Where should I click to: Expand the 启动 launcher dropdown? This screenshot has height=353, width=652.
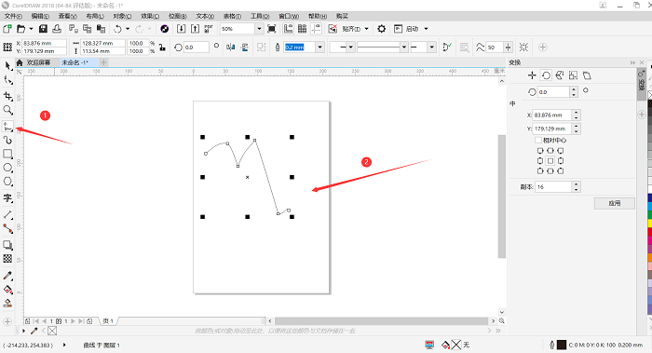pyautogui.click(x=426, y=29)
